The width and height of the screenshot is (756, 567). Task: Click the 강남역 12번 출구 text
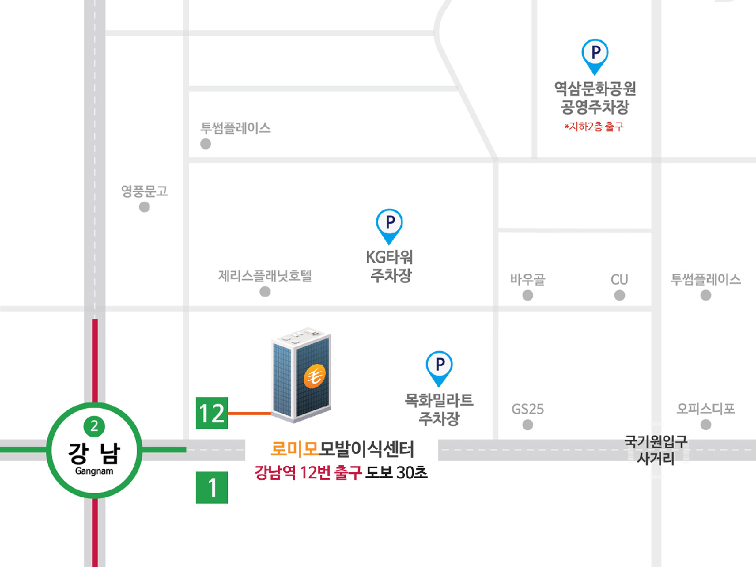pyautogui.click(x=309, y=472)
